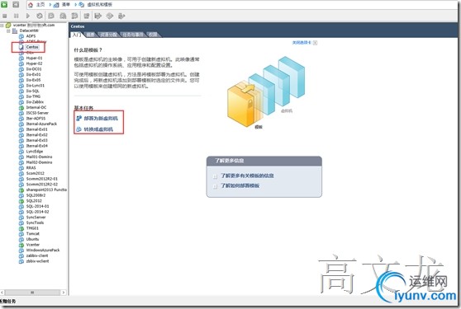Click running VM icon beside Vcenter

[21, 245]
